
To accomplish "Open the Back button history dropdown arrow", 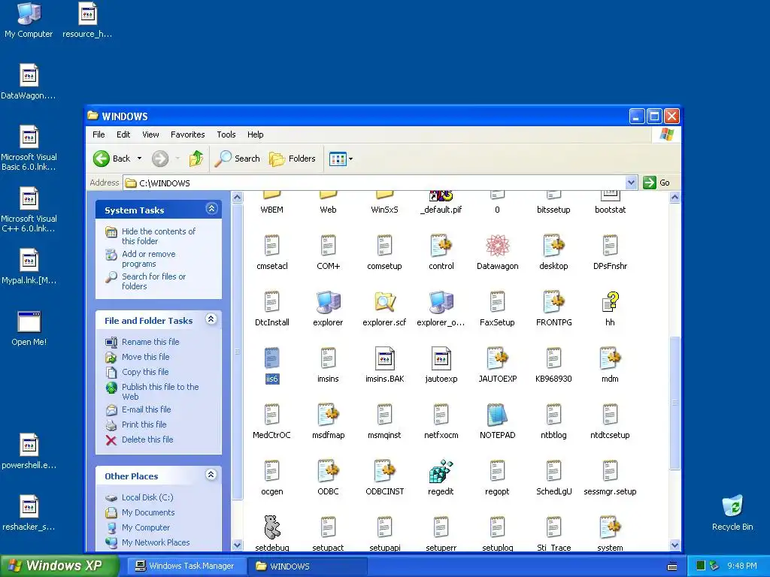I will (139, 159).
